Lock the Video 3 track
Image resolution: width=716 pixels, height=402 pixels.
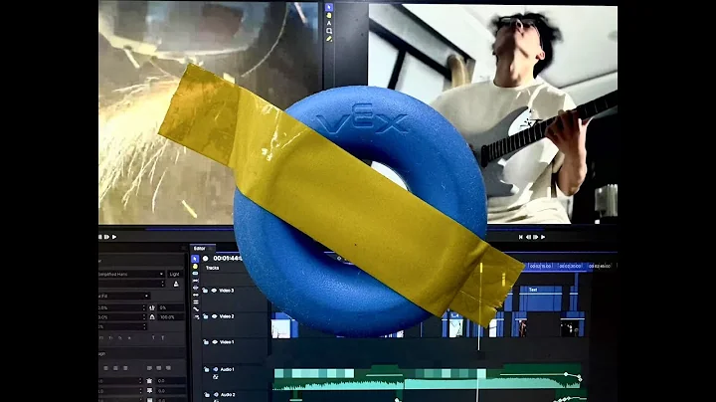tap(206, 291)
